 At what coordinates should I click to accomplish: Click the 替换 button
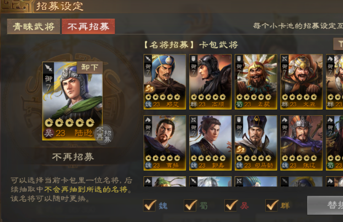click(325, 205)
